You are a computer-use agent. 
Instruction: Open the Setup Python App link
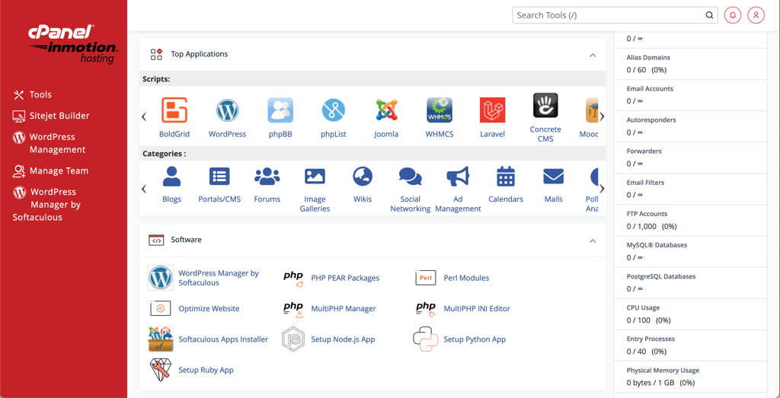pos(475,339)
